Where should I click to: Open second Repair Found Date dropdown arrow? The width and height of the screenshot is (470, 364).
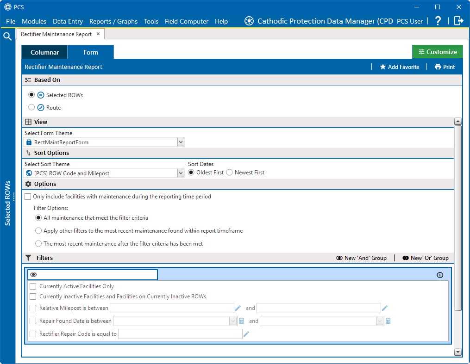click(x=380, y=321)
